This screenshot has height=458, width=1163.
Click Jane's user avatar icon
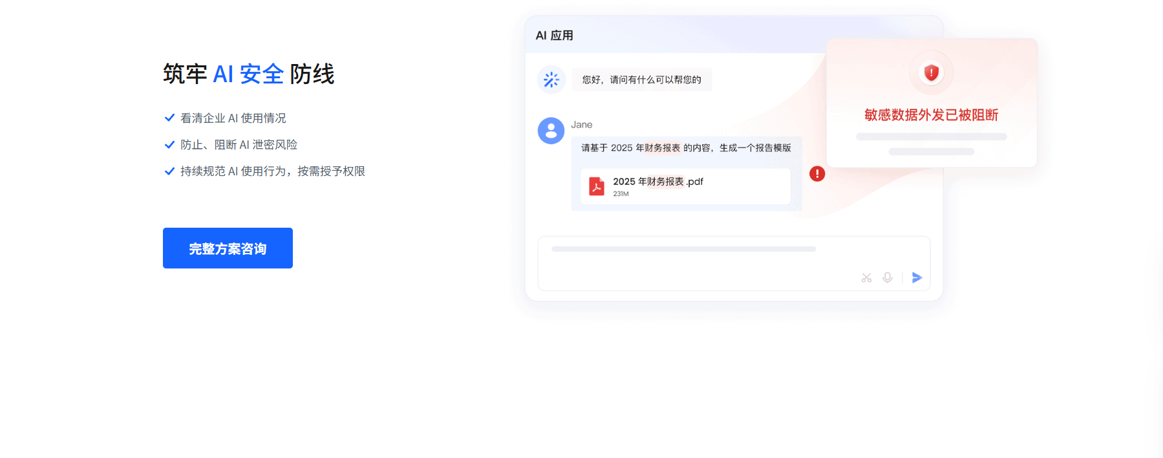click(551, 131)
